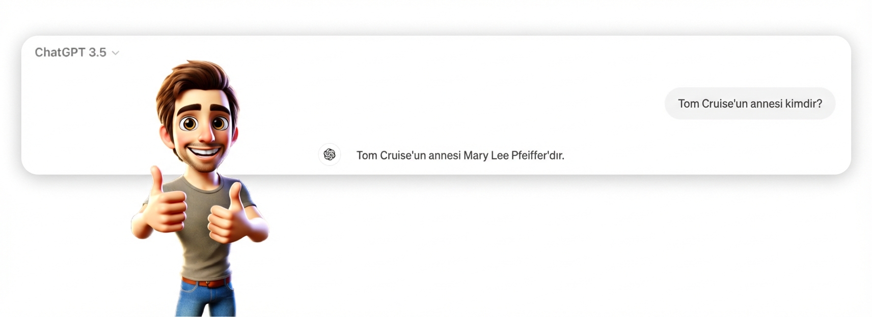Click the chat conversation panel
The width and height of the screenshot is (872, 317).
tap(458, 102)
